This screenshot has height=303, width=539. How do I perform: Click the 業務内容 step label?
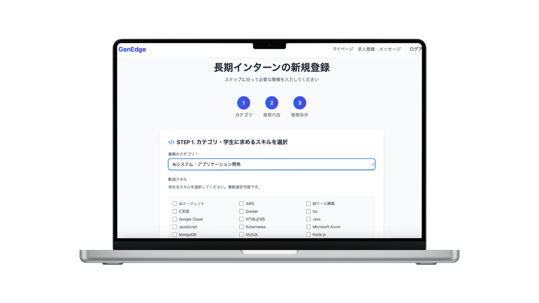coord(272,115)
